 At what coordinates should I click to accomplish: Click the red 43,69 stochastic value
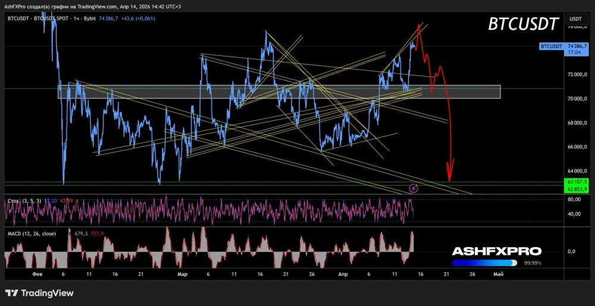66,199
